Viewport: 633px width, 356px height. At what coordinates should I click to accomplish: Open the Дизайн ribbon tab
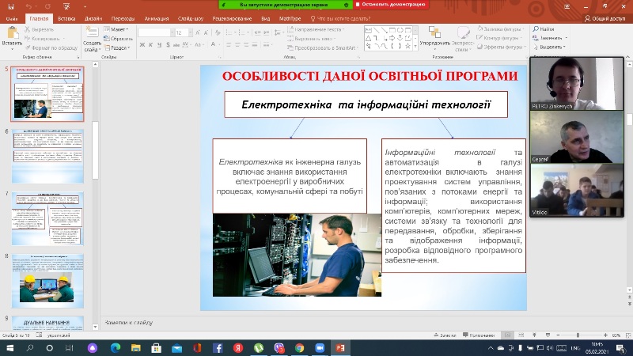point(92,17)
